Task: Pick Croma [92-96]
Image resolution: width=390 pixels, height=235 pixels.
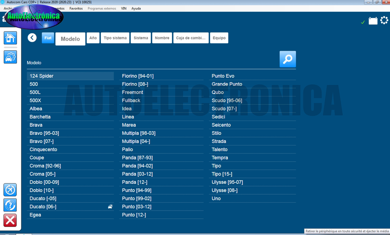Action: click(70, 166)
